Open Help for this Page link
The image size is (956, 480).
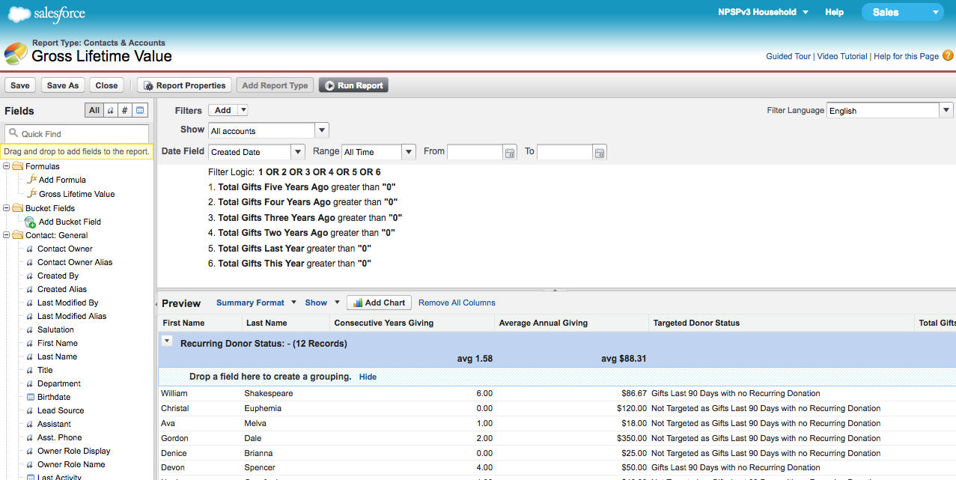[906, 56]
